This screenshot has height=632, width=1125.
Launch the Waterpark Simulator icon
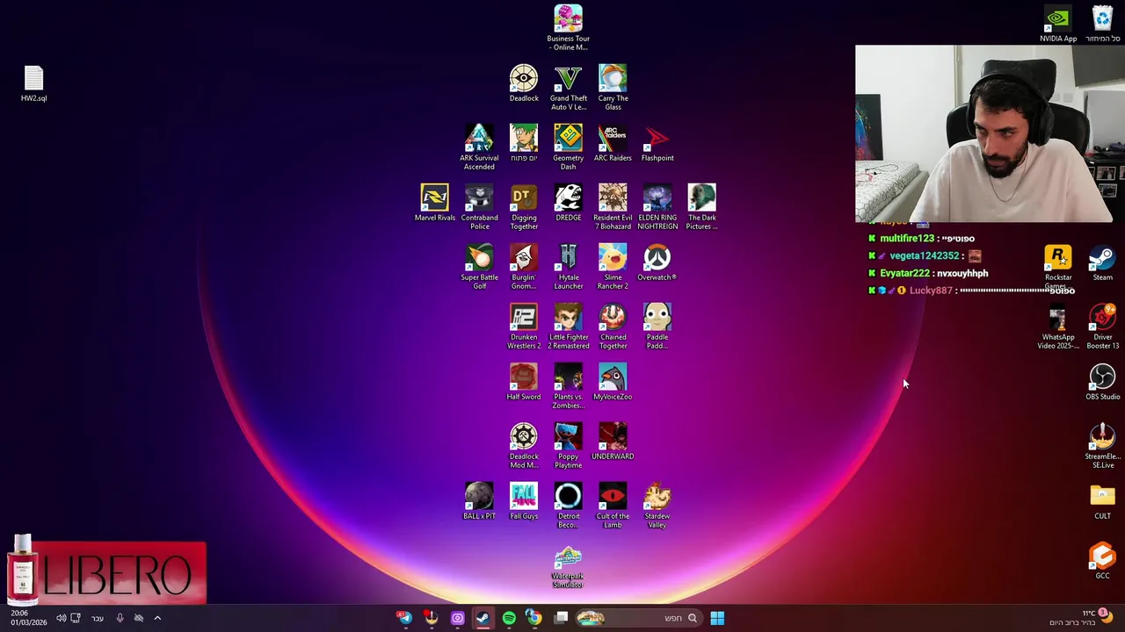tap(568, 566)
